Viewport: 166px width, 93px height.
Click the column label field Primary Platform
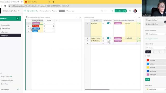[154, 20]
